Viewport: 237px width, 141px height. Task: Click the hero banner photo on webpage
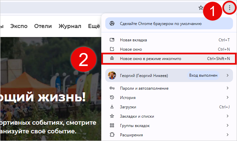(50, 89)
